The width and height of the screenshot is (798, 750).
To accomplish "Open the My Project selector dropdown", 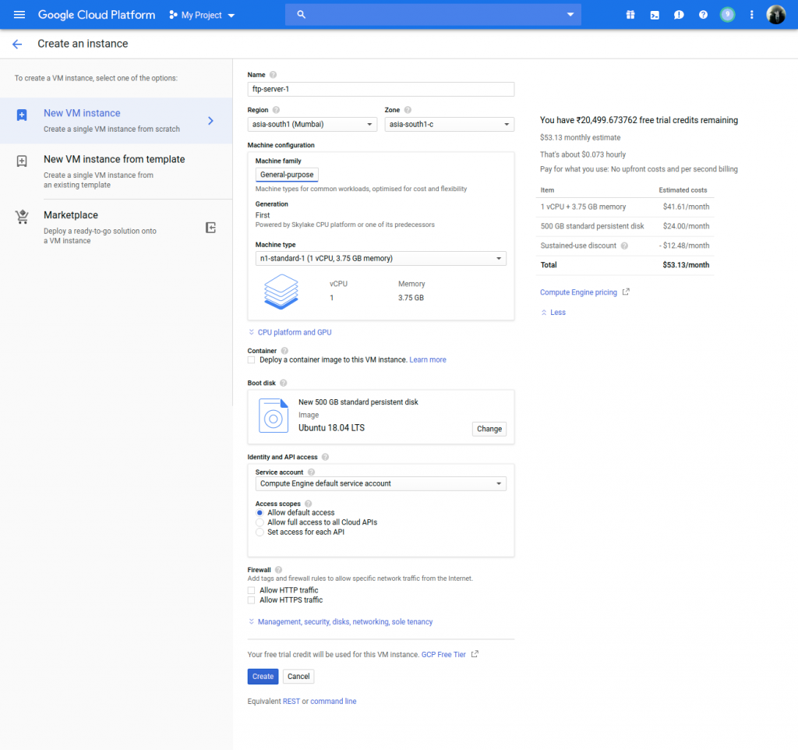I will pos(202,16).
